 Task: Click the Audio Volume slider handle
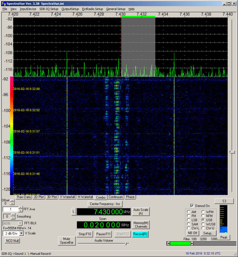[x=126, y=244]
